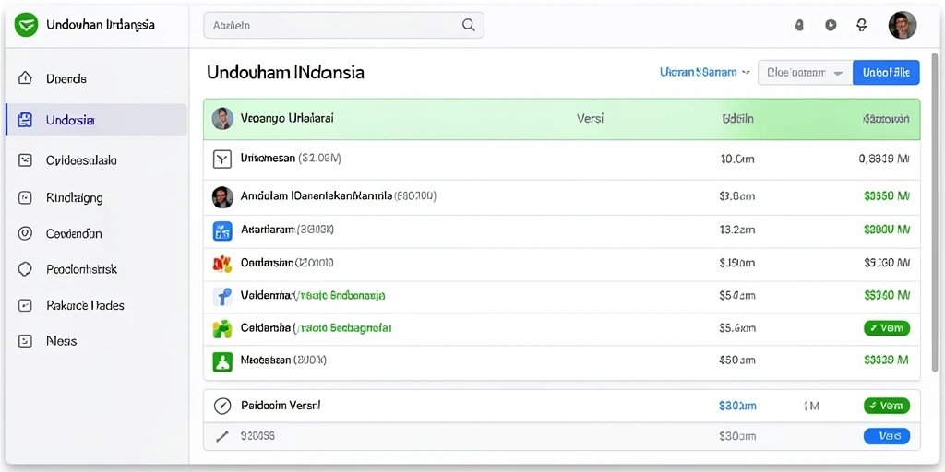Click the Amdulam IDanenlakanMamrila row name
945x472 pixels.
click(316, 196)
